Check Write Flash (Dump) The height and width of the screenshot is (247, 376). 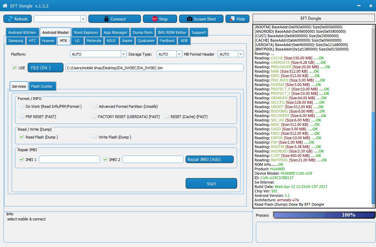point(95,137)
